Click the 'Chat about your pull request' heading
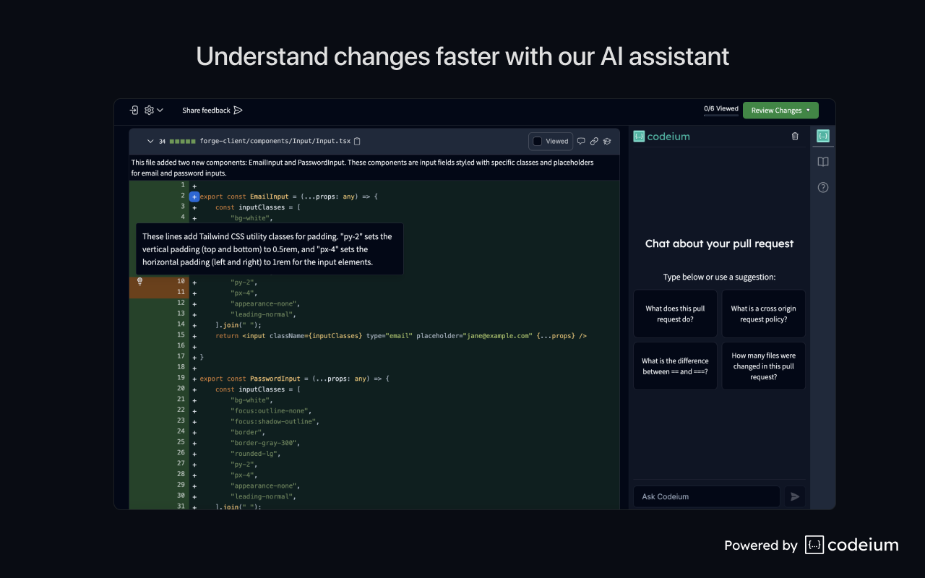925x578 pixels. click(x=720, y=243)
